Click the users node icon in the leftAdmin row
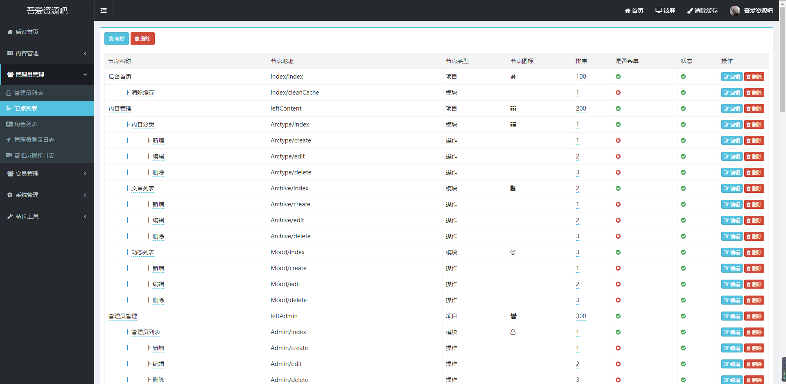The width and height of the screenshot is (786, 384). 513,316
